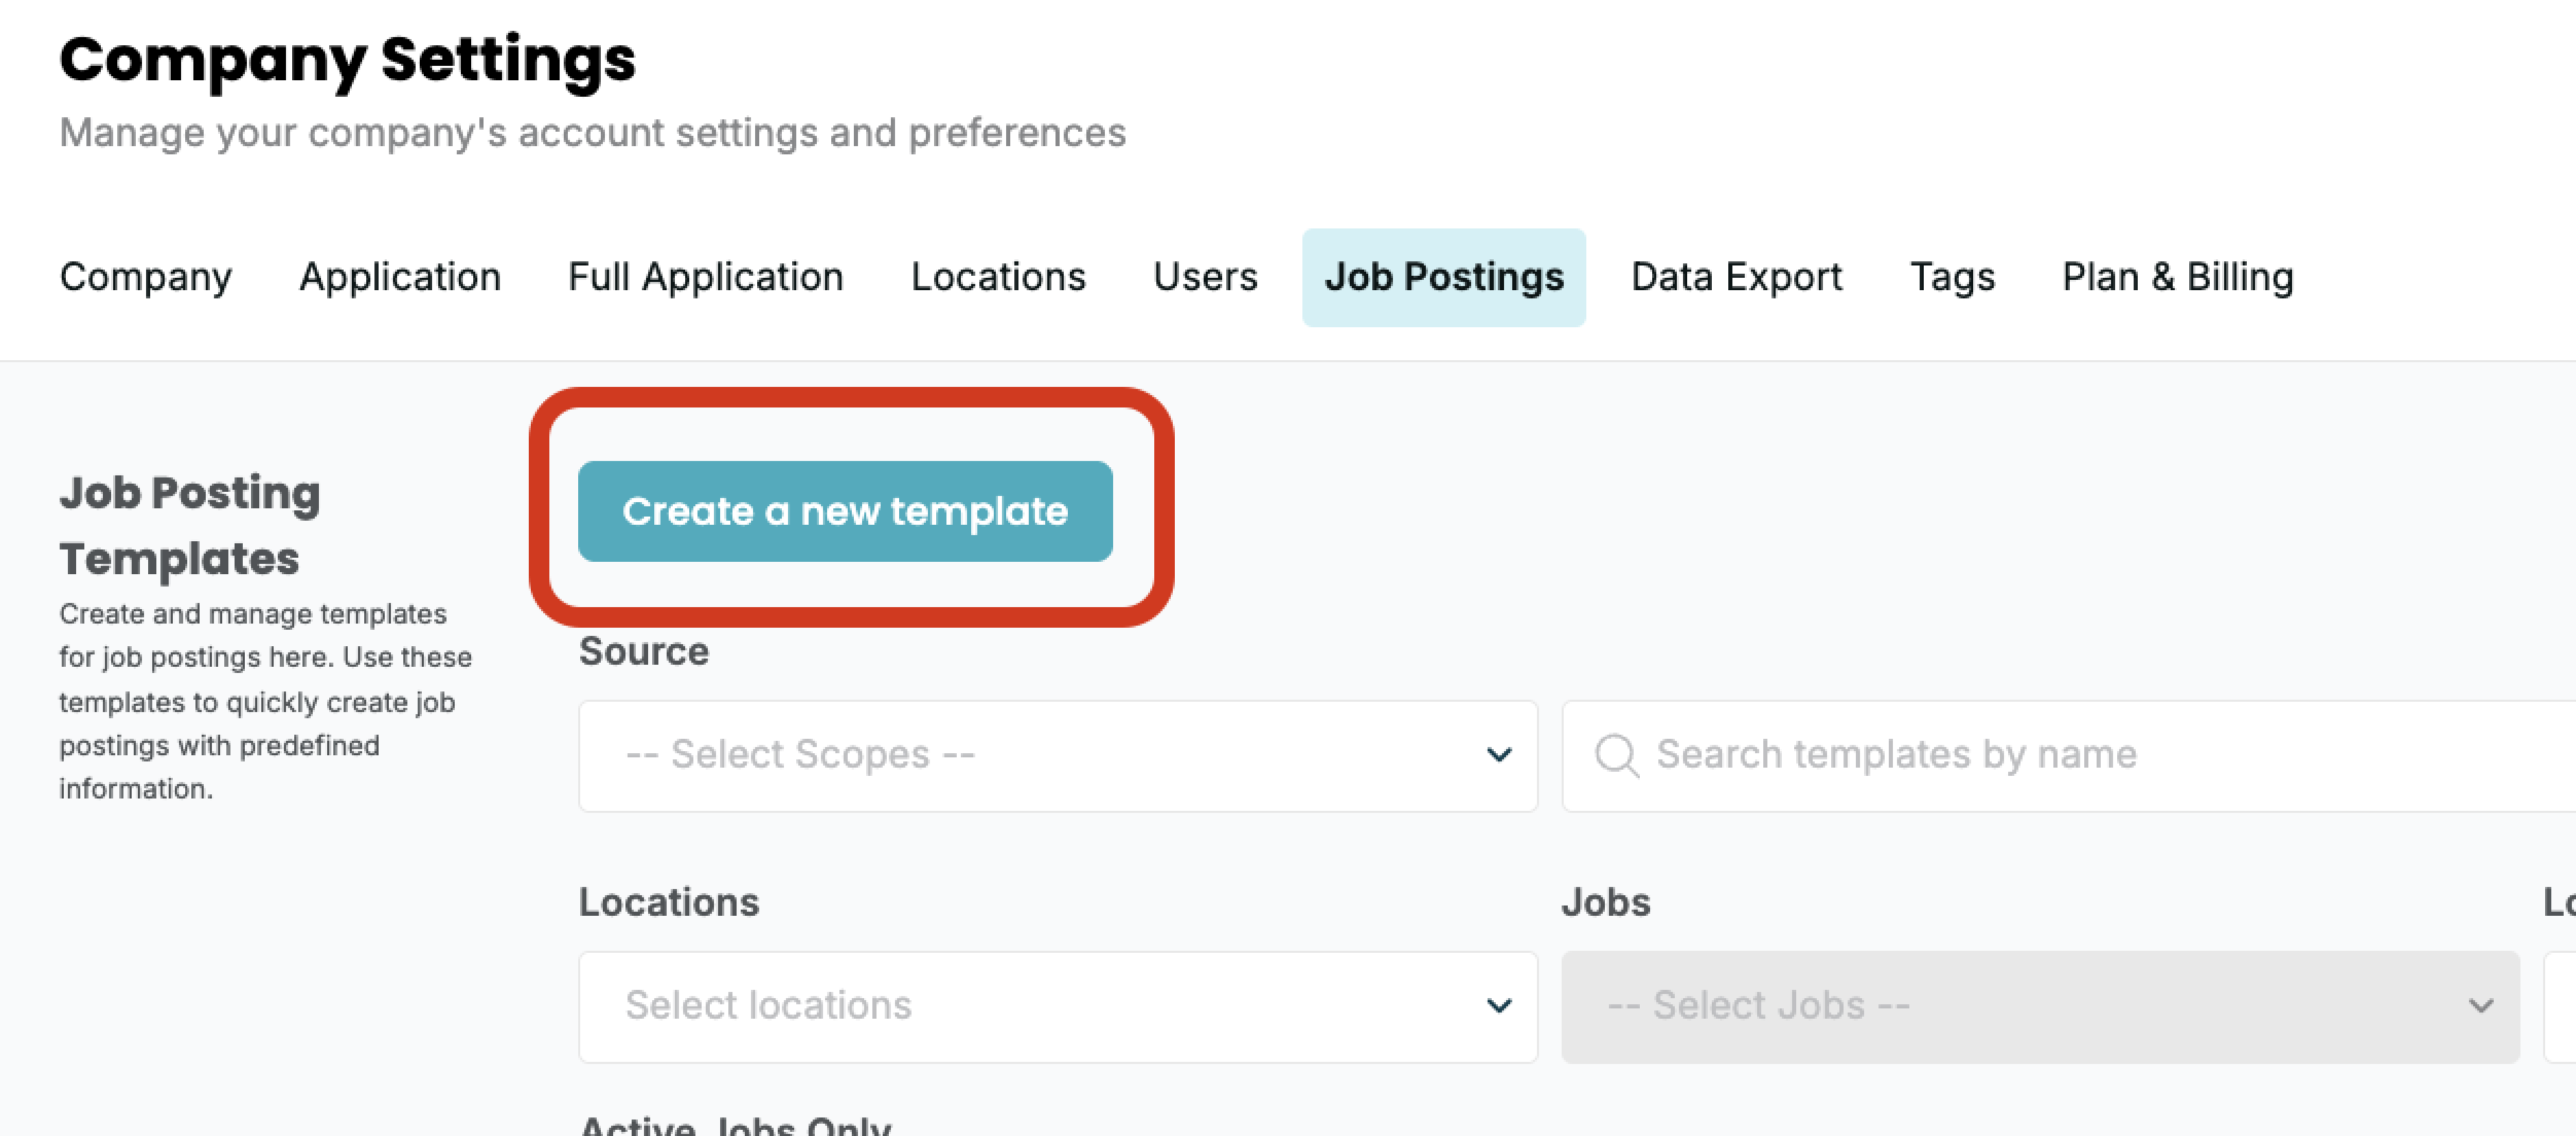2576x1136 pixels.
Task: Switch to the Data Export tab
Action: tap(1736, 277)
